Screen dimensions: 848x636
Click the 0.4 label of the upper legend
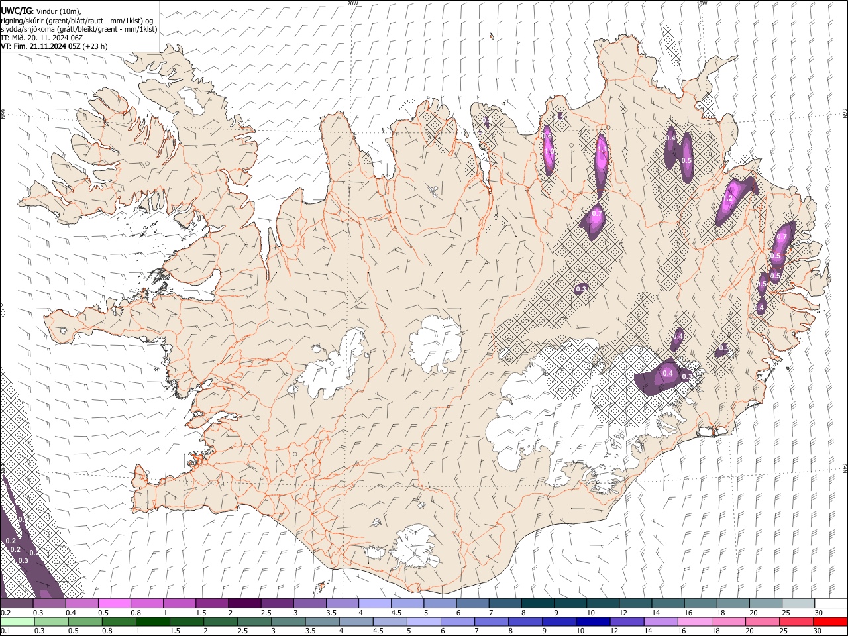[x=72, y=613]
